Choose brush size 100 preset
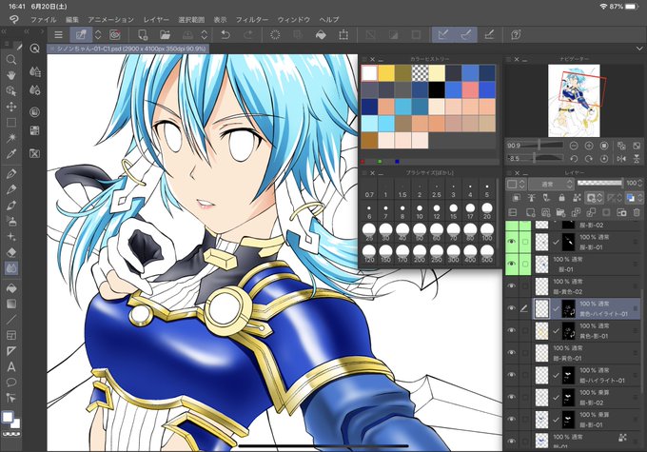 tap(487, 232)
